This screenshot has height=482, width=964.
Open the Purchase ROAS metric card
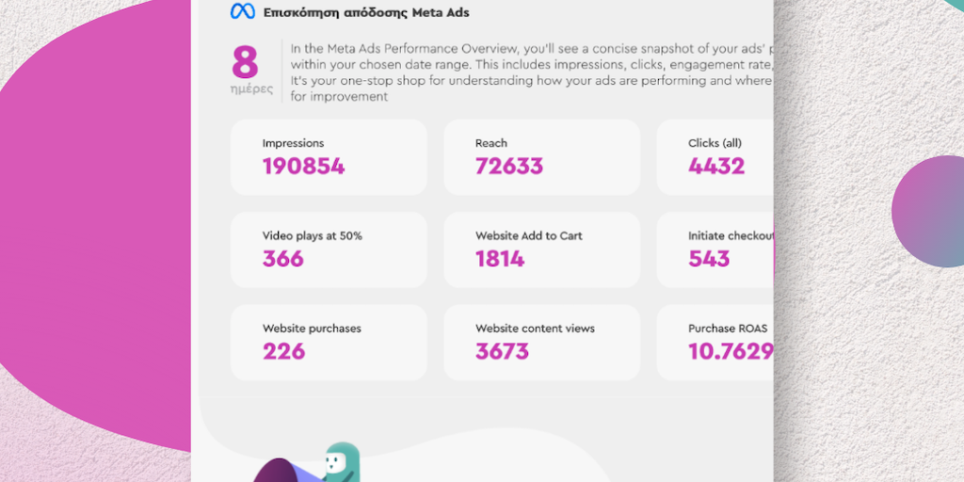[x=715, y=342]
